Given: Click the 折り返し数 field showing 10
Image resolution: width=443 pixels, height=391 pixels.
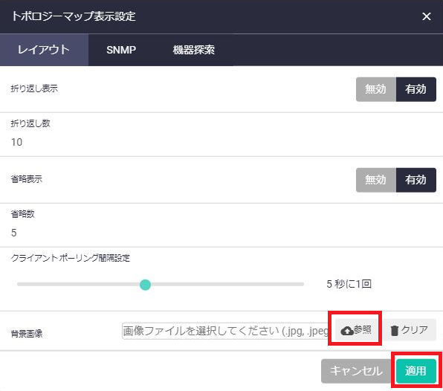Looking at the screenshot, I should click(221, 142).
